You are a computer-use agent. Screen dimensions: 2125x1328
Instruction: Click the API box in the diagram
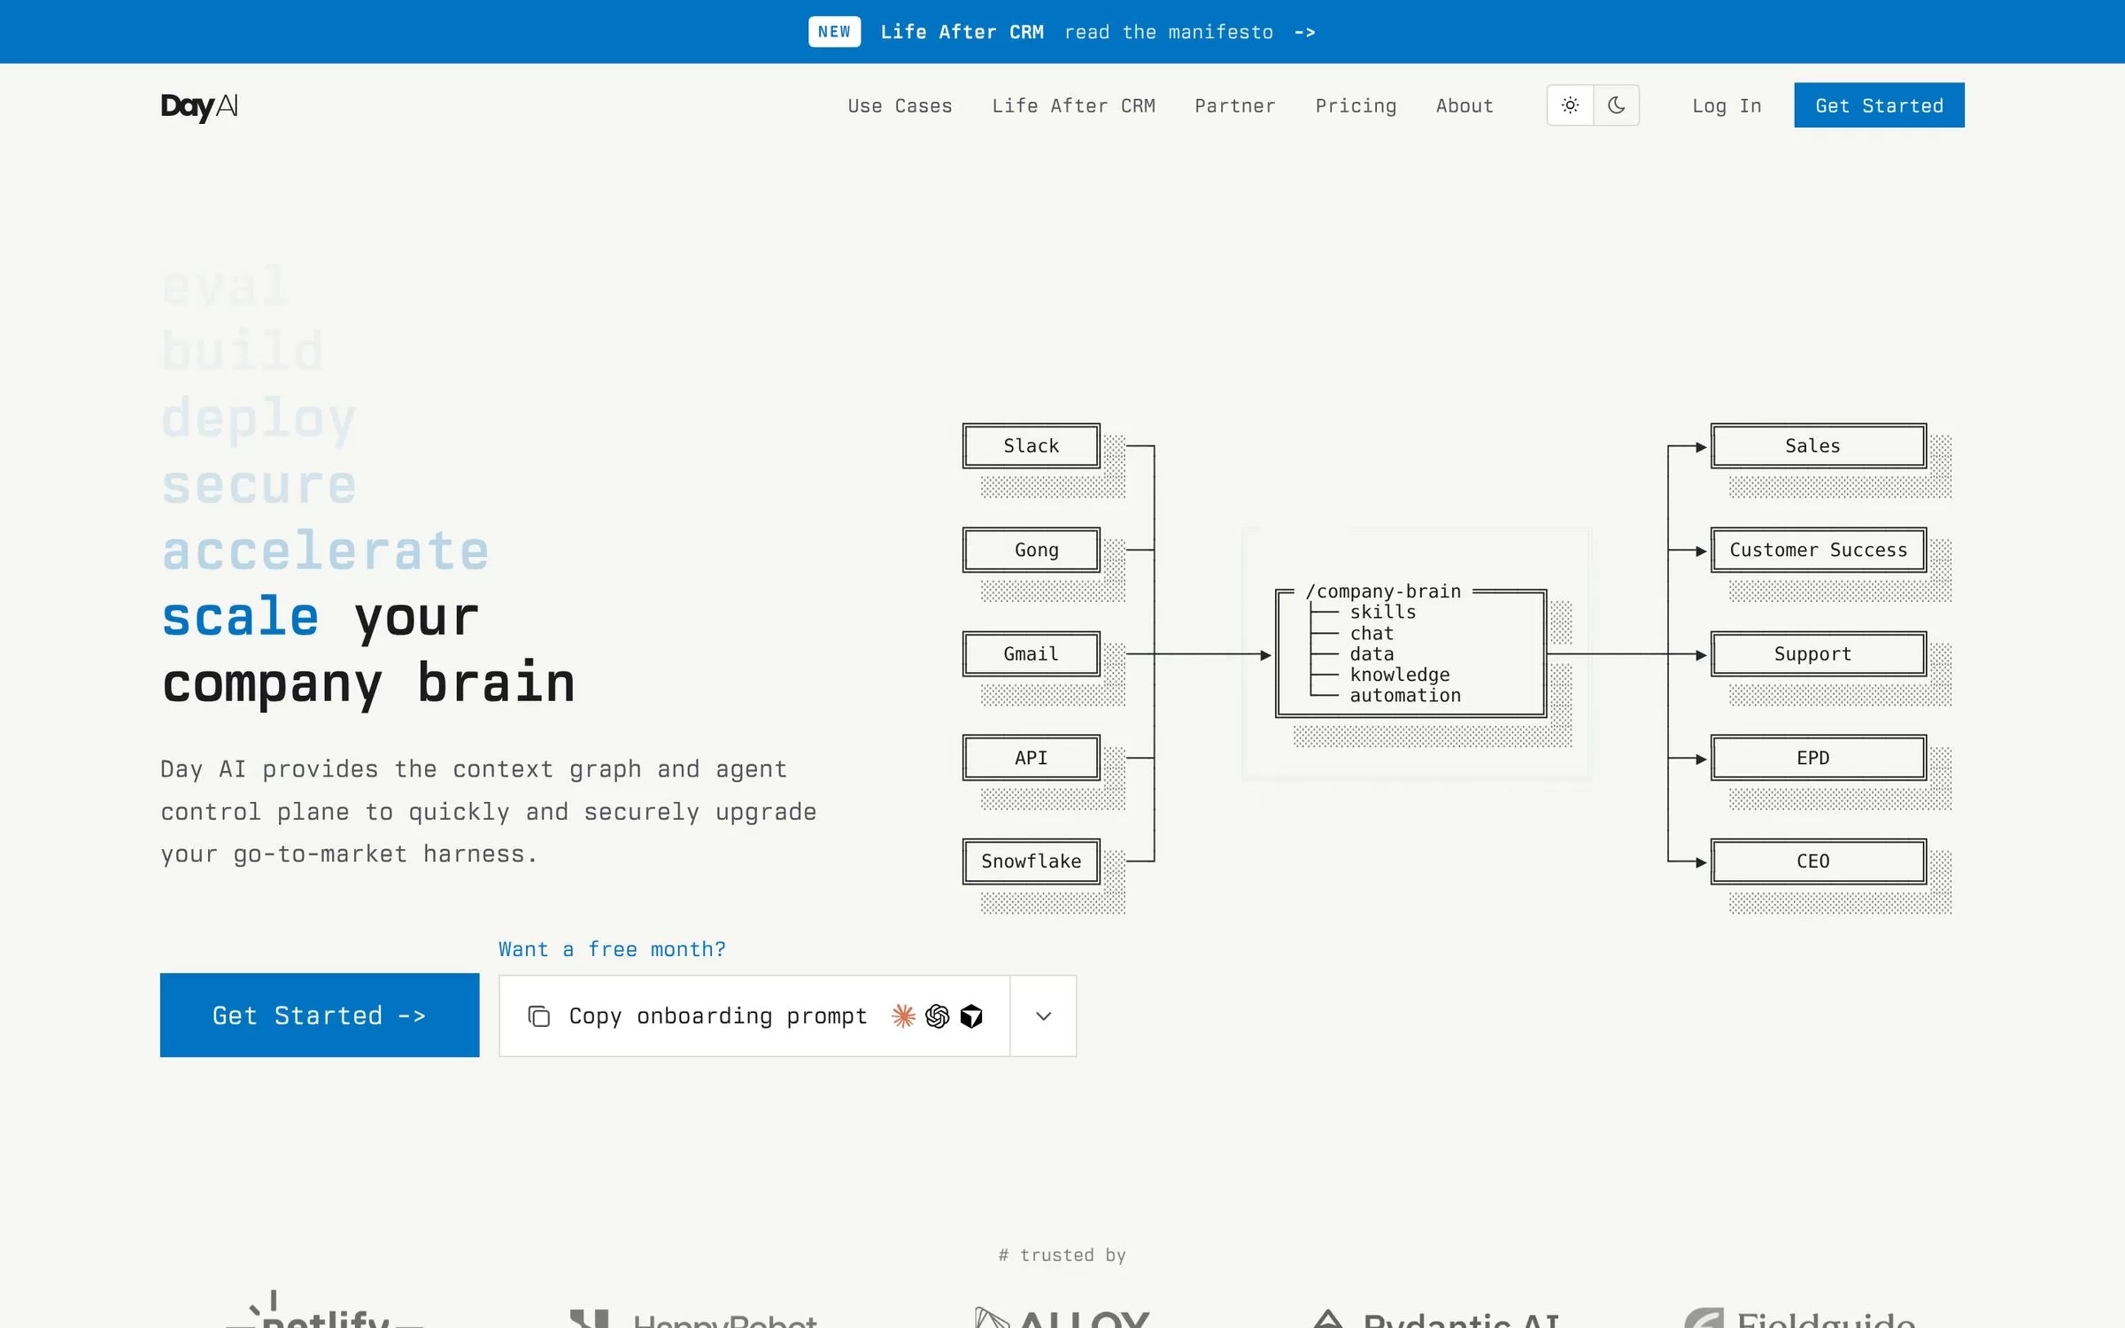point(1032,758)
